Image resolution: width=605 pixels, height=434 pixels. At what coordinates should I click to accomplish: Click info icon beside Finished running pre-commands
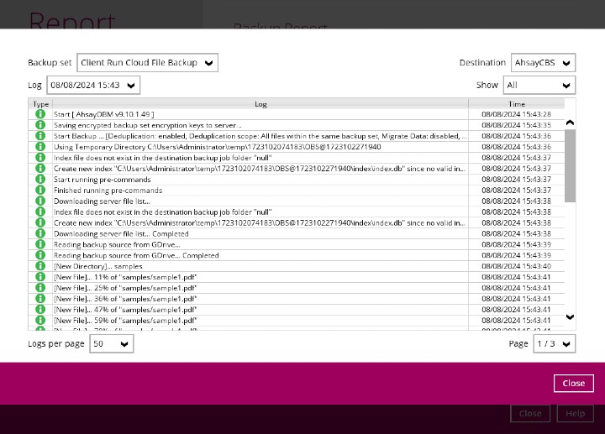tap(39, 191)
